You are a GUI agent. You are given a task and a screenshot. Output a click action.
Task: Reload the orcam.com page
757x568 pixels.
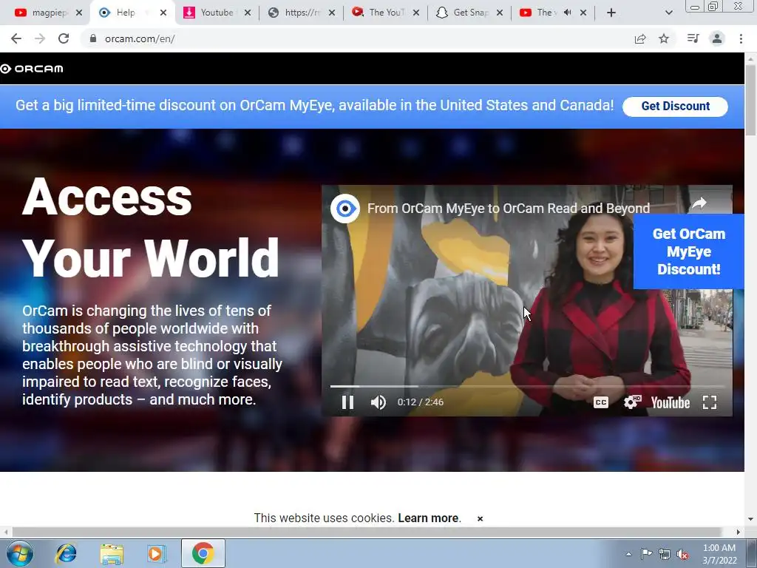click(64, 38)
